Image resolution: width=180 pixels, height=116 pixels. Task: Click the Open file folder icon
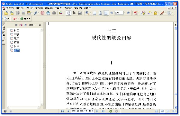pos(6,13)
